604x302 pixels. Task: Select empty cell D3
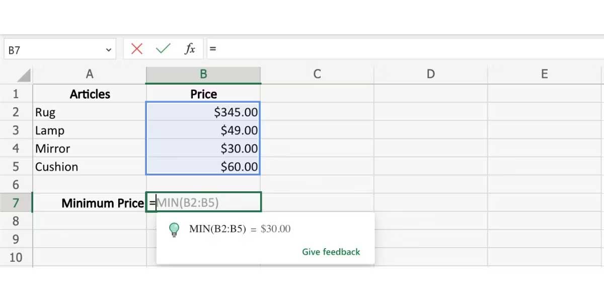[x=430, y=130]
